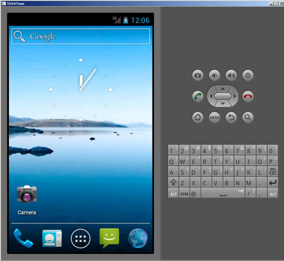Click the SYM key on keyboard
The width and height of the screenshot is (284, 261).
[184, 193]
